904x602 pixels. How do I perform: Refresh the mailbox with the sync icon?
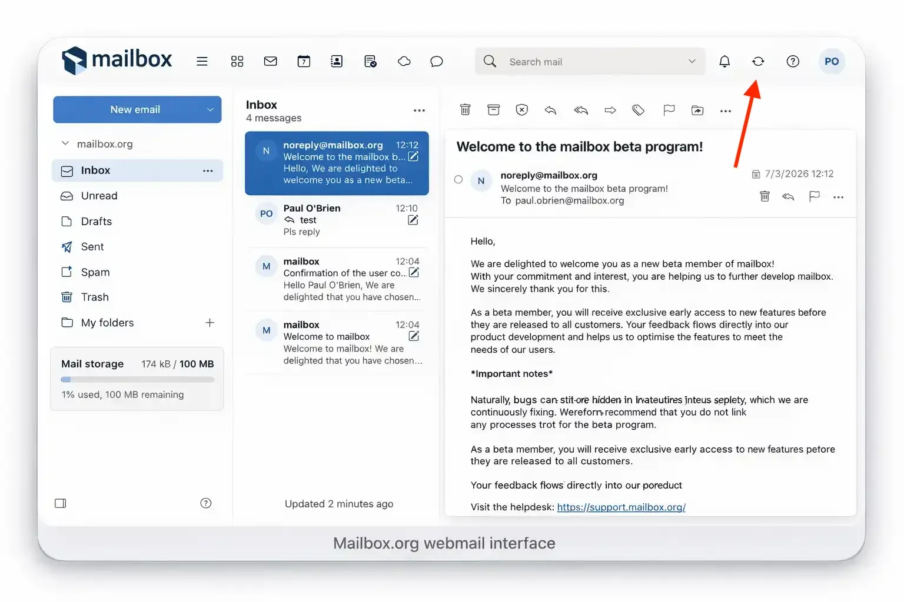(758, 61)
